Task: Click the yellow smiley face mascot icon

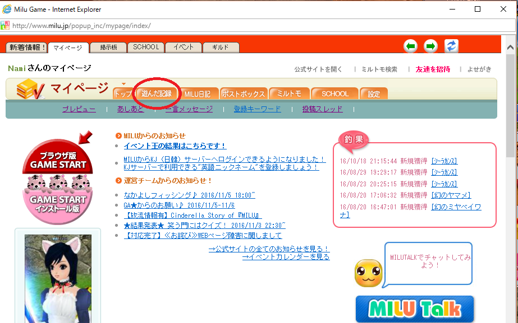Action: click(x=368, y=273)
